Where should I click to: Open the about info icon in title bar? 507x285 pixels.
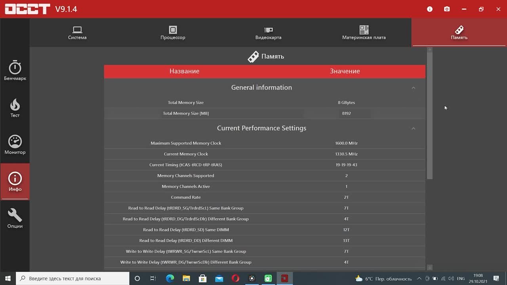point(430,9)
